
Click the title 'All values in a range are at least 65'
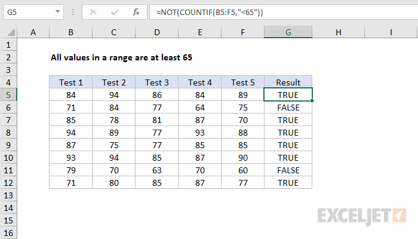(x=121, y=57)
